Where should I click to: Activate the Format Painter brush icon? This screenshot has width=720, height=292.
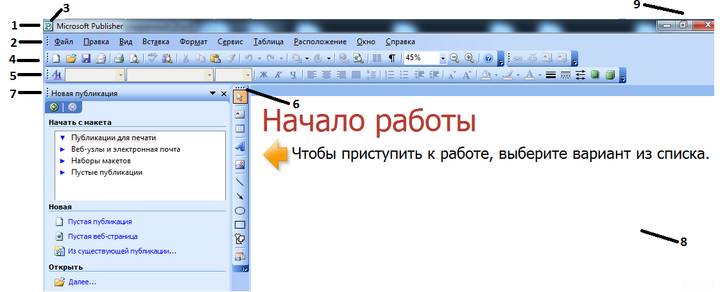(232, 58)
